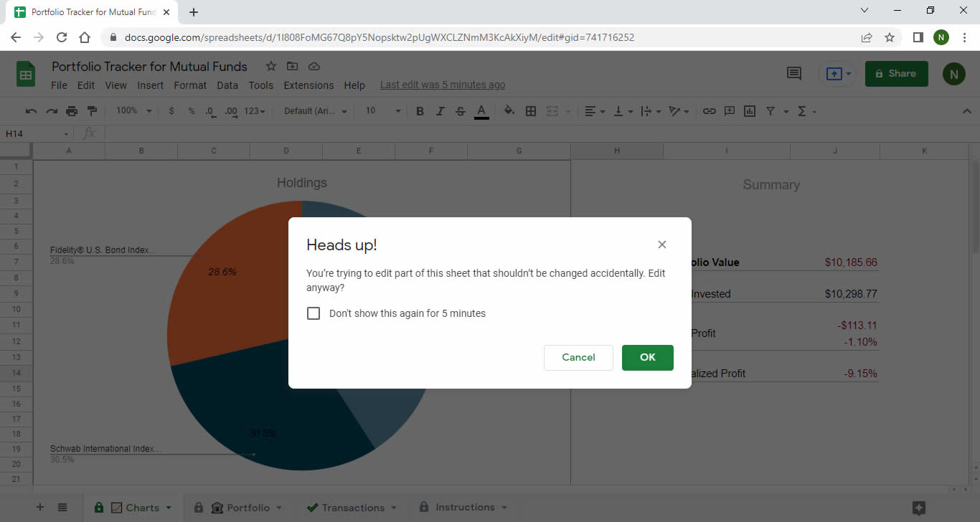The width and height of the screenshot is (980, 522).
Task: Expand the Default font family dropdown
Action: pyautogui.click(x=316, y=111)
